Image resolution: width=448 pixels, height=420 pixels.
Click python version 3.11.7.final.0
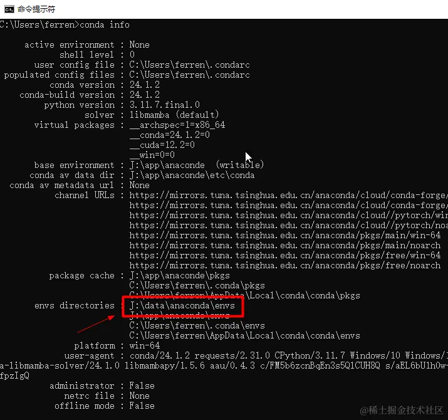click(x=165, y=105)
